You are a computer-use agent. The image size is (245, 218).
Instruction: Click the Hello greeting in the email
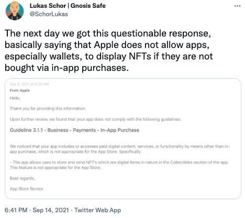click(x=15, y=98)
